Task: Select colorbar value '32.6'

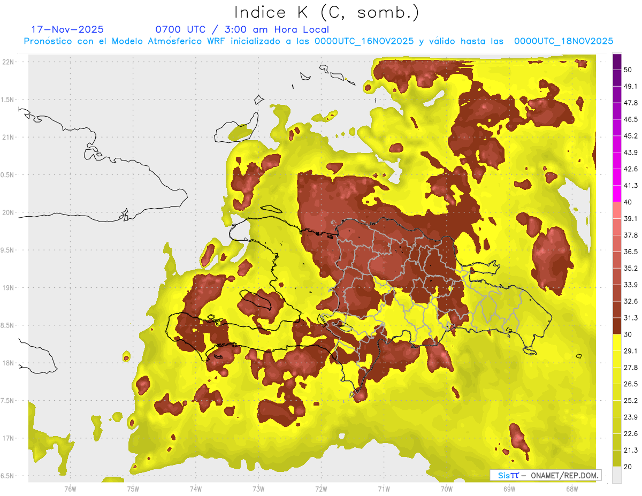Action: pyautogui.click(x=631, y=301)
